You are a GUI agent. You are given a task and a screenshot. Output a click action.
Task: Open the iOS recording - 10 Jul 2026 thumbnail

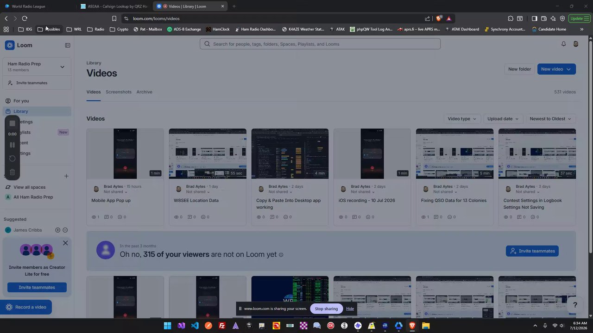click(x=372, y=154)
